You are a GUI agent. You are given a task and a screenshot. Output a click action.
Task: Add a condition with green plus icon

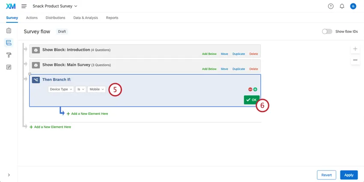[255, 90]
